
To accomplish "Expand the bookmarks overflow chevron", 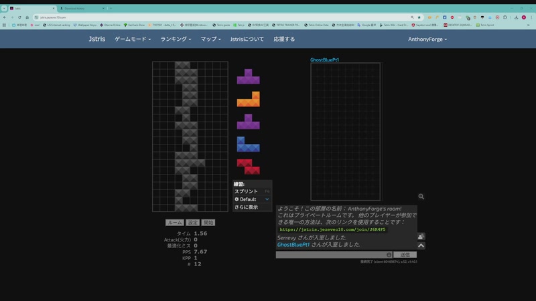I will click(529, 25).
